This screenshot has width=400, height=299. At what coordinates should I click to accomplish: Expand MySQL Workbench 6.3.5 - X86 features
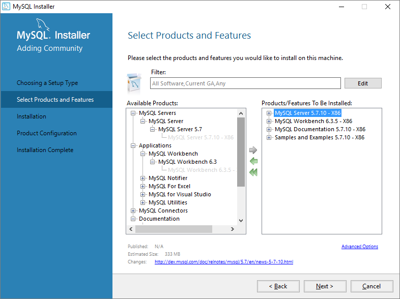(x=269, y=121)
